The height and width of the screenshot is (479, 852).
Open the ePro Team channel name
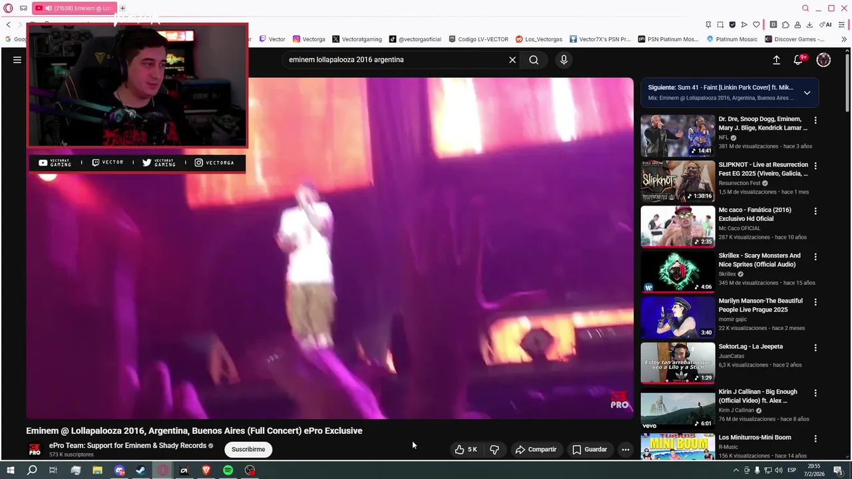point(128,446)
